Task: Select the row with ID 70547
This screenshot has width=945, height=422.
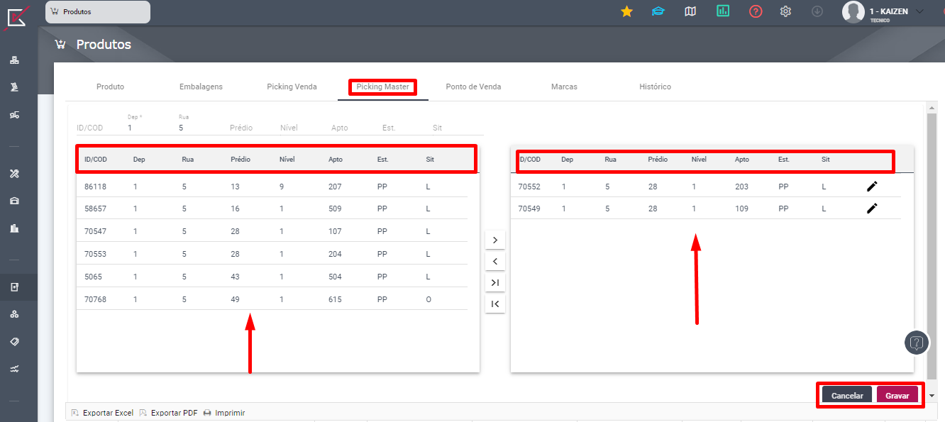Action: pyautogui.click(x=272, y=231)
